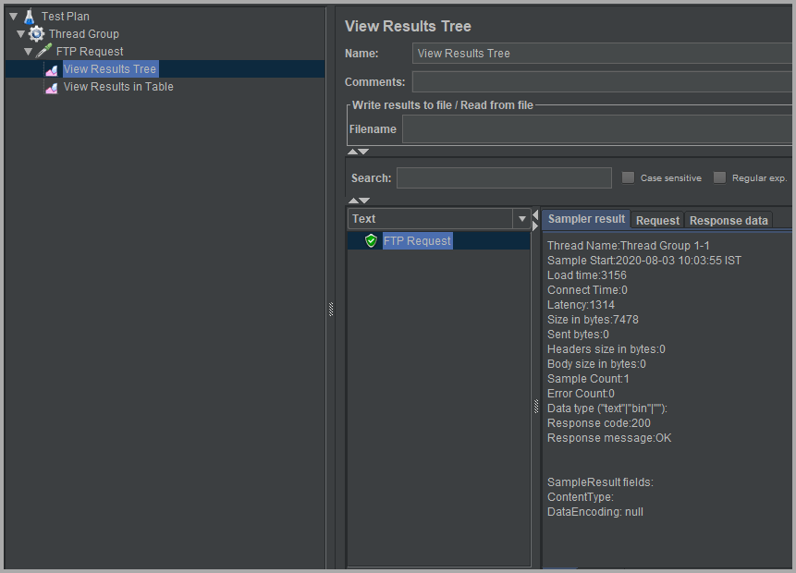Collapse the FTP Request tree node

point(28,52)
